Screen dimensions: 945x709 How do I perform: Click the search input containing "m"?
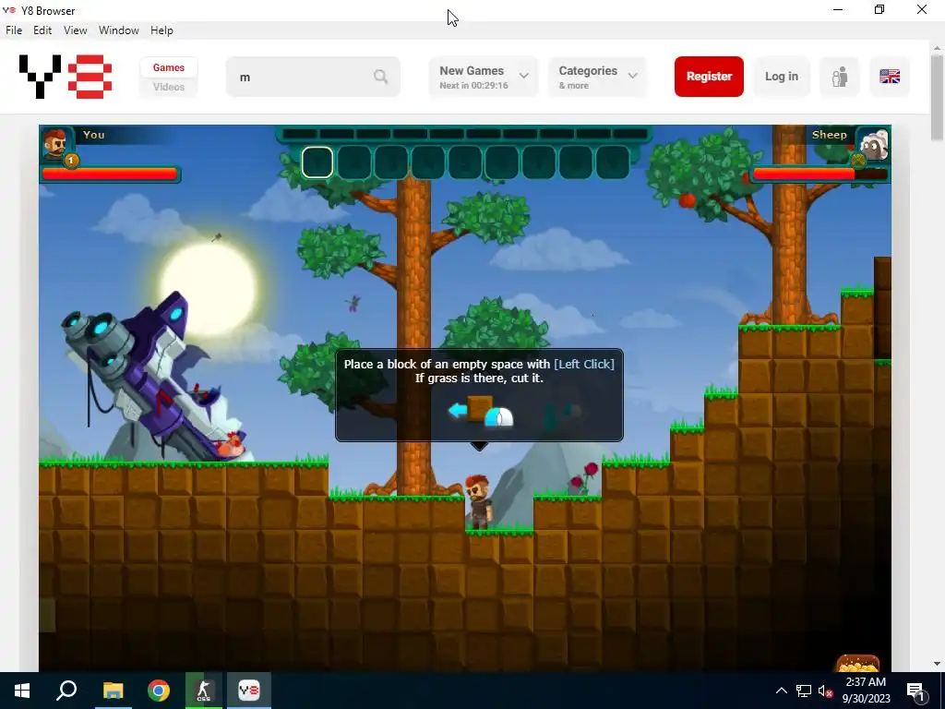point(313,77)
